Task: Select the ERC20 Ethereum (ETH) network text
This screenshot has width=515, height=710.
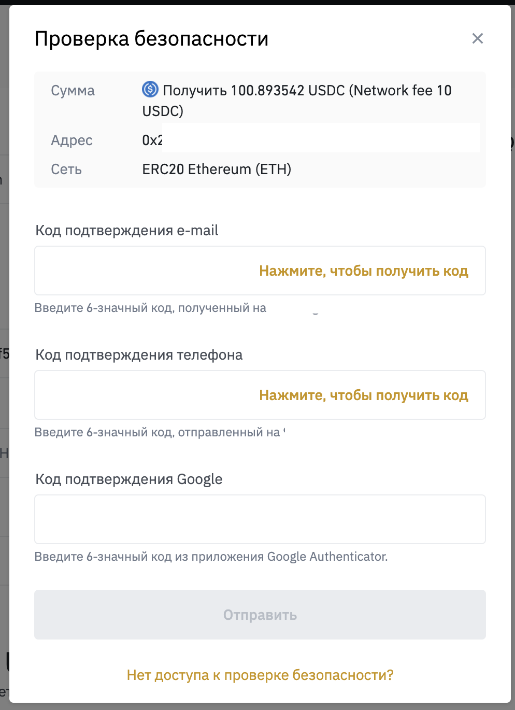Action: tap(217, 169)
